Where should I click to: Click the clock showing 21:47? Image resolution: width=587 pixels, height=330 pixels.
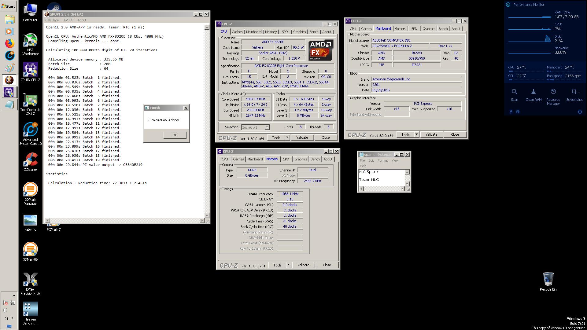[x=9, y=319]
